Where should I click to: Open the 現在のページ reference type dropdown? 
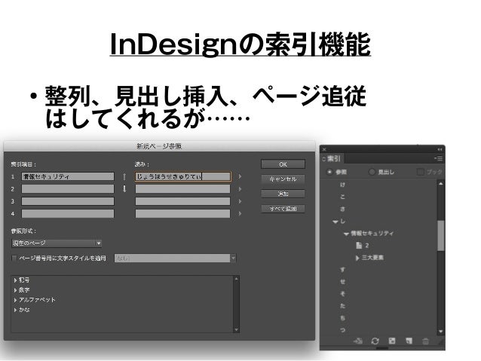(57, 243)
